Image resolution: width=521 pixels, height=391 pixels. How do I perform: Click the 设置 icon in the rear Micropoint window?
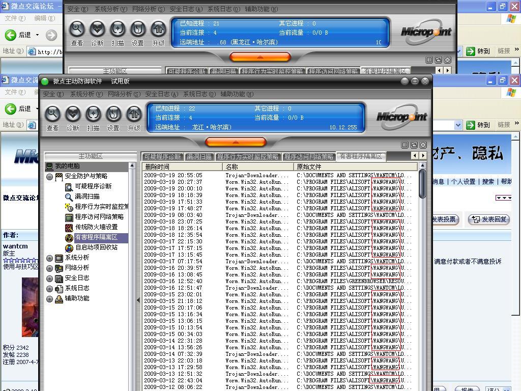(x=138, y=29)
